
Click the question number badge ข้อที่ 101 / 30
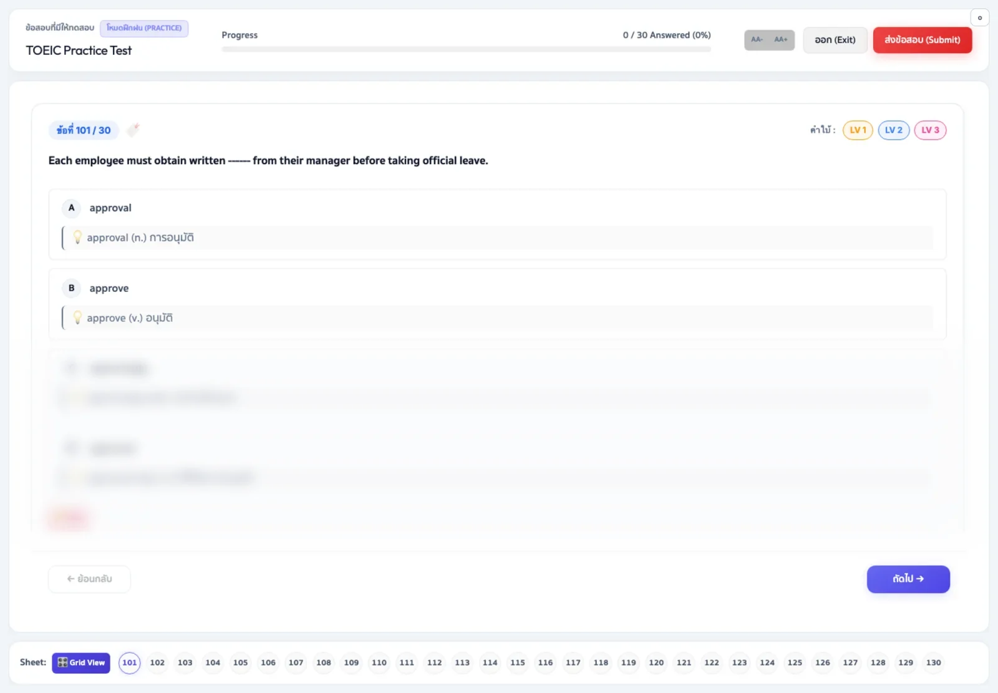click(x=84, y=130)
